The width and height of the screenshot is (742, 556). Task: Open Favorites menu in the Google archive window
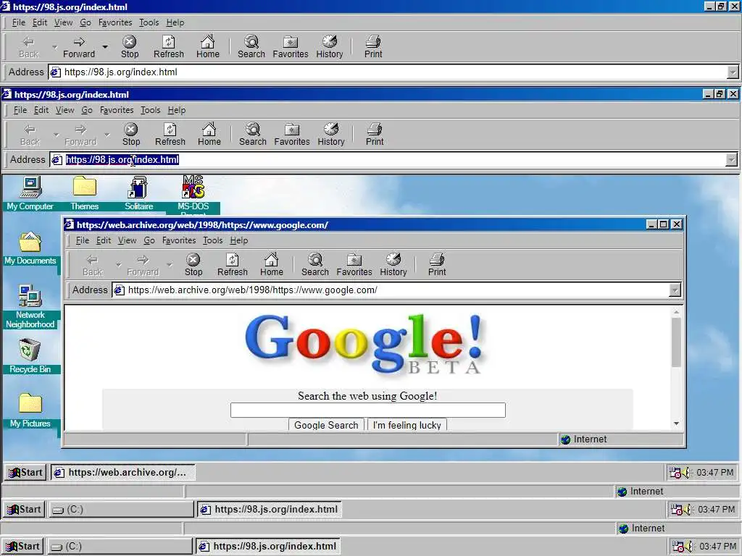click(x=179, y=240)
